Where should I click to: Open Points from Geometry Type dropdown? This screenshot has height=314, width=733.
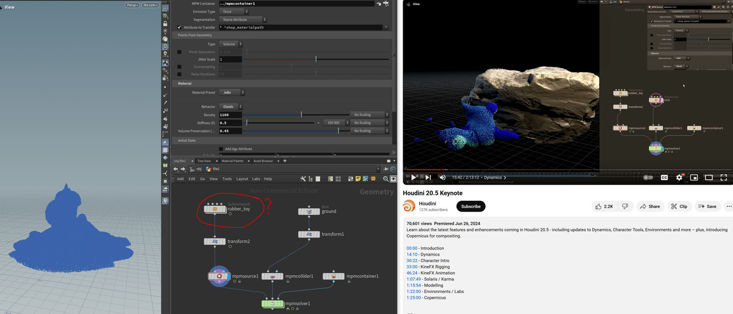(x=231, y=44)
